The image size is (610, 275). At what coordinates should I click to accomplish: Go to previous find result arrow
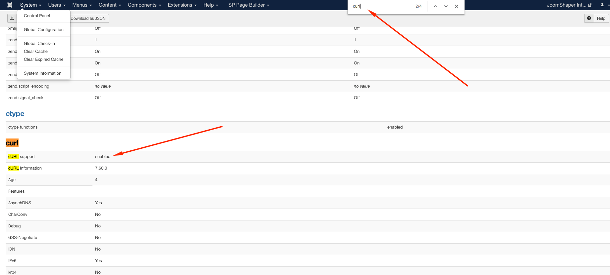pyautogui.click(x=435, y=6)
